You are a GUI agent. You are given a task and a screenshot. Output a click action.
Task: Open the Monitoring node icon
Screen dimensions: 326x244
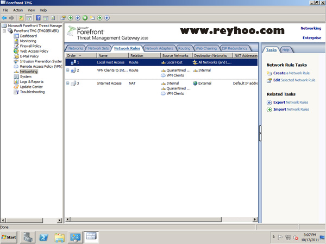click(x=16, y=41)
